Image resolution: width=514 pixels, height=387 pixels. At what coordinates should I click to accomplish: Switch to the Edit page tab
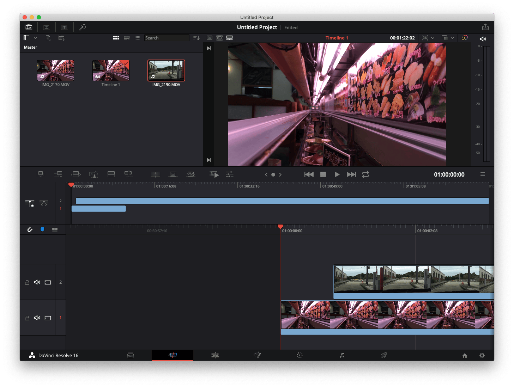pos(215,355)
